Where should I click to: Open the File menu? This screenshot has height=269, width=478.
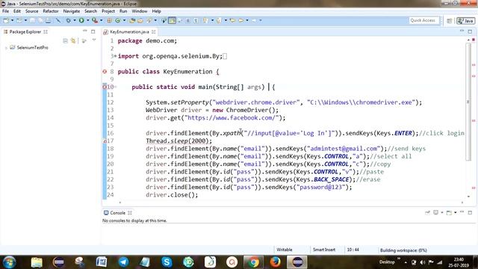(x=5, y=11)
